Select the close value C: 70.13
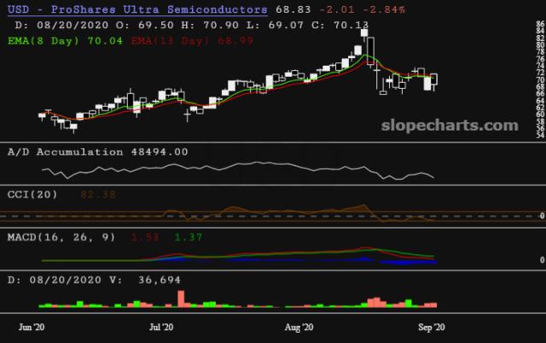Image resolution: width=546 pixels, height=343 pixels. (340, 25)
